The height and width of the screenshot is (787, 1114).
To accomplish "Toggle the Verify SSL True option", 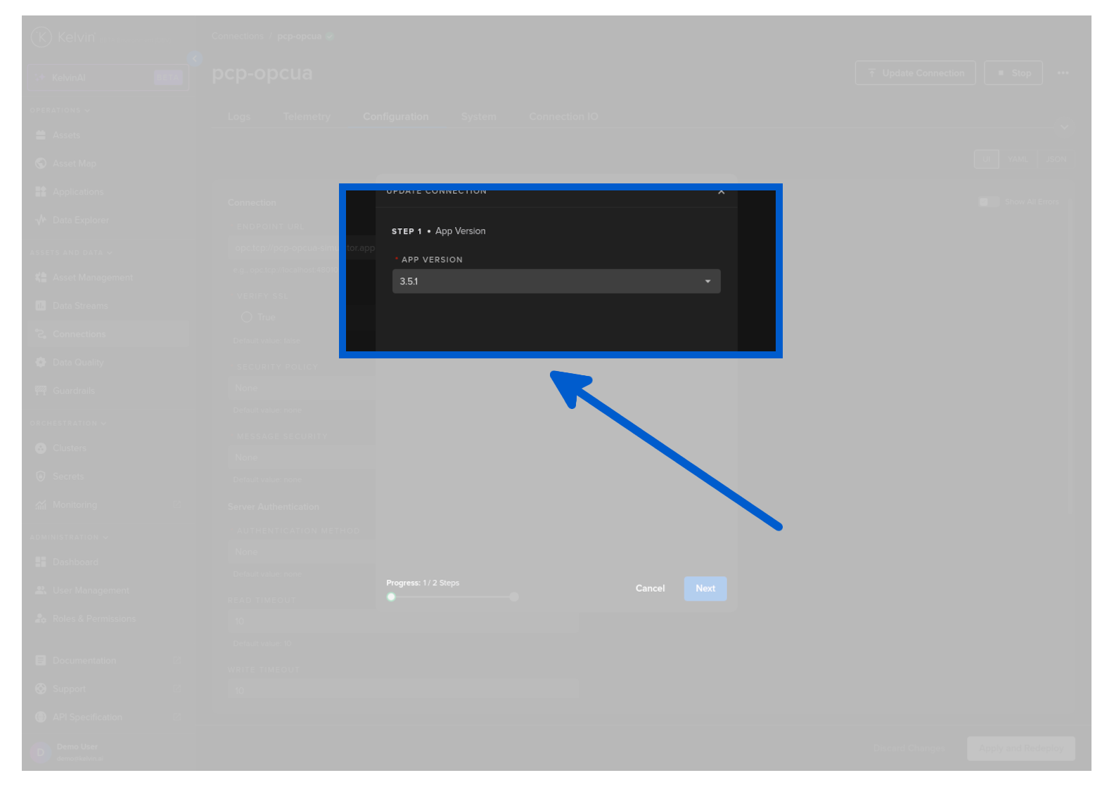I will click(247, 318).
